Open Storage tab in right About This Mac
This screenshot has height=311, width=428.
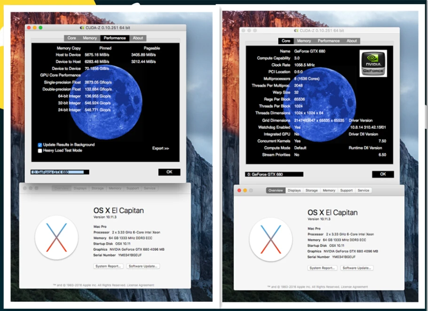coord(312,191)
